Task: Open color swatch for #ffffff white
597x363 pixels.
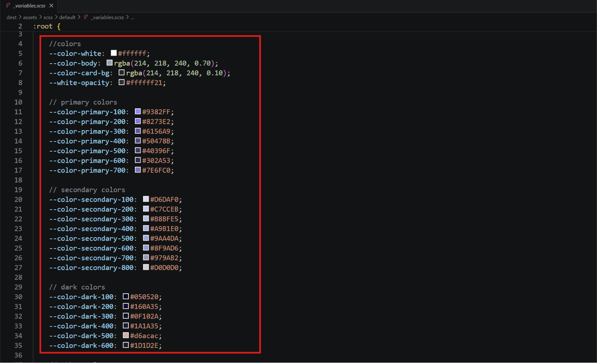Action: (114, 53)
